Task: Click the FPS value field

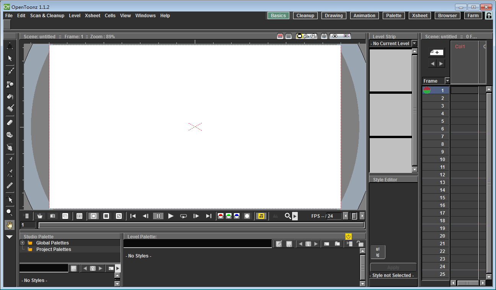Action: [334, 216]
